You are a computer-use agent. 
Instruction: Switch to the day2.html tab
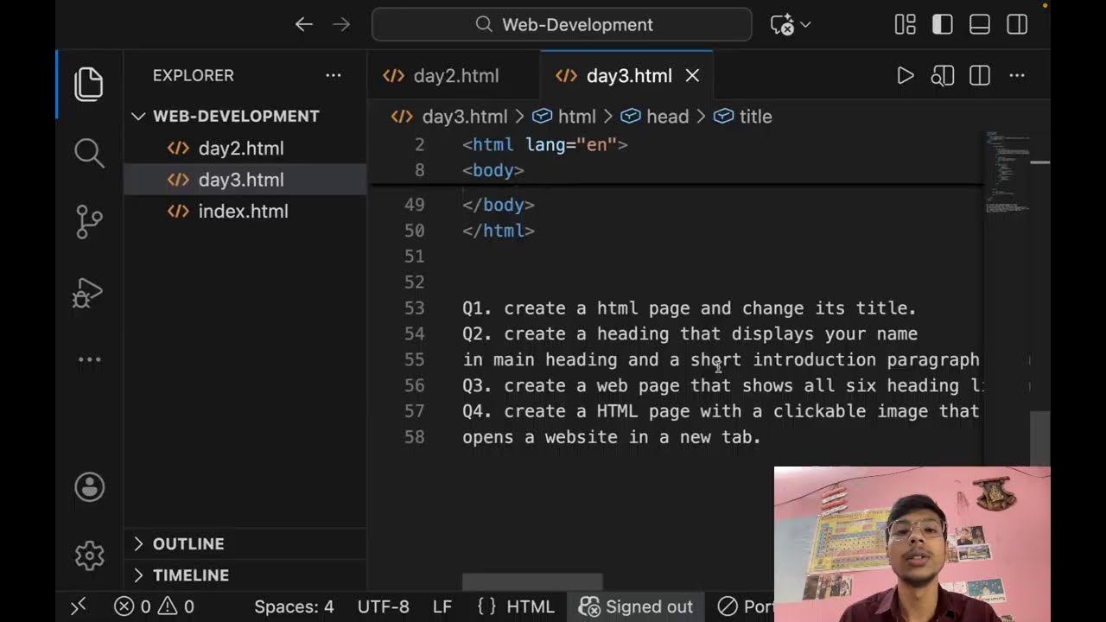click(454, 76)
